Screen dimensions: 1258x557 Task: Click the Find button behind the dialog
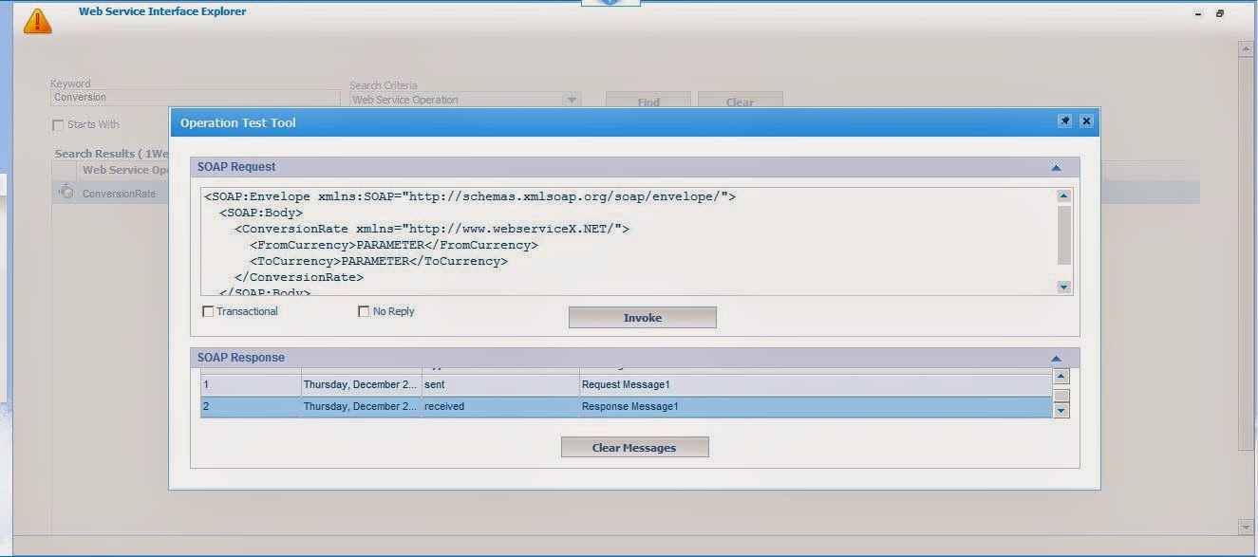click(648, 102)
